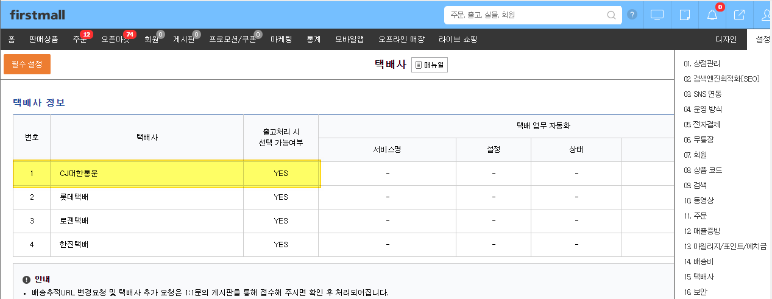Open the 모바일앱 menu
772x299 pixels.
click(350, 40)
